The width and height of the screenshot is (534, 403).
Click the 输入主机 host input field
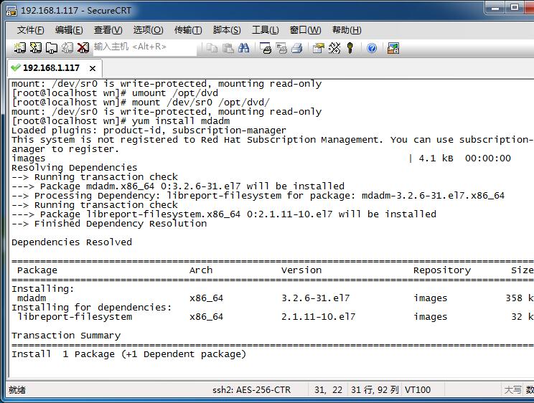(x=145, y=47)
